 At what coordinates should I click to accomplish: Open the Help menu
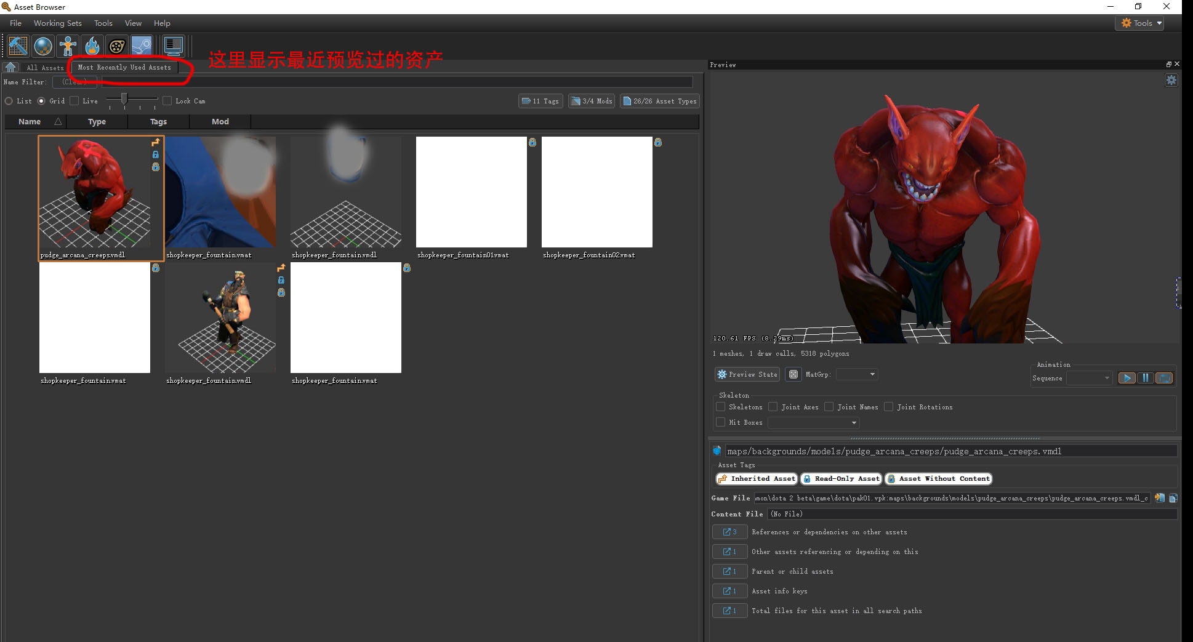pos(162,23)
